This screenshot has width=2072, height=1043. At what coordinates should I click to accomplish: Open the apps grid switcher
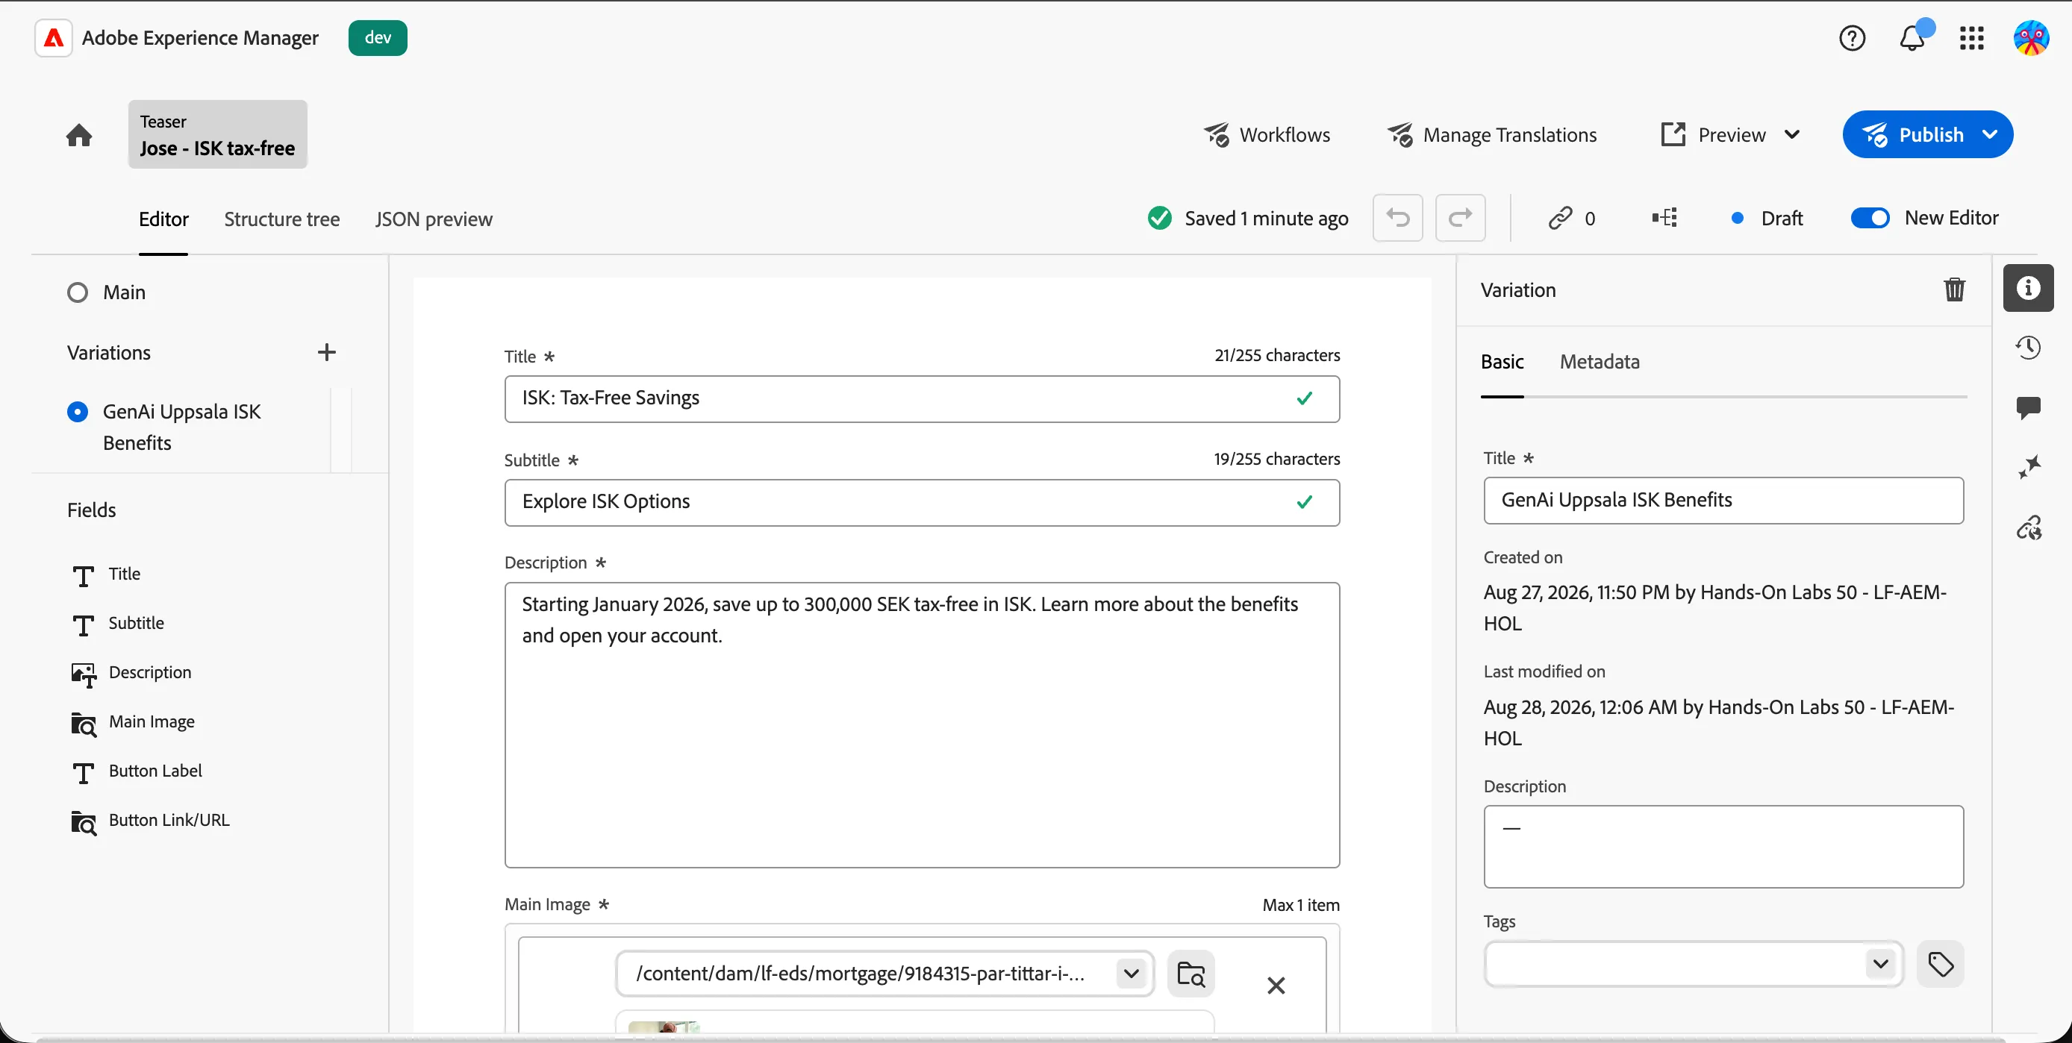click(1971, 38)
